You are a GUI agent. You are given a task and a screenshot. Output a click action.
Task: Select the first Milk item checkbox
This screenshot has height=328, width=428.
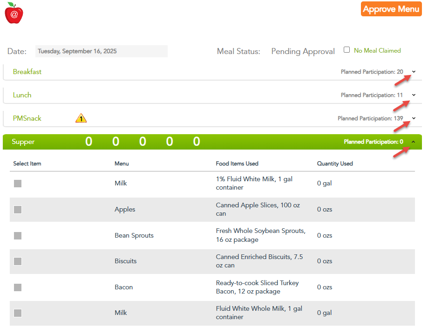pyautogui.click(x=18, y=184)
